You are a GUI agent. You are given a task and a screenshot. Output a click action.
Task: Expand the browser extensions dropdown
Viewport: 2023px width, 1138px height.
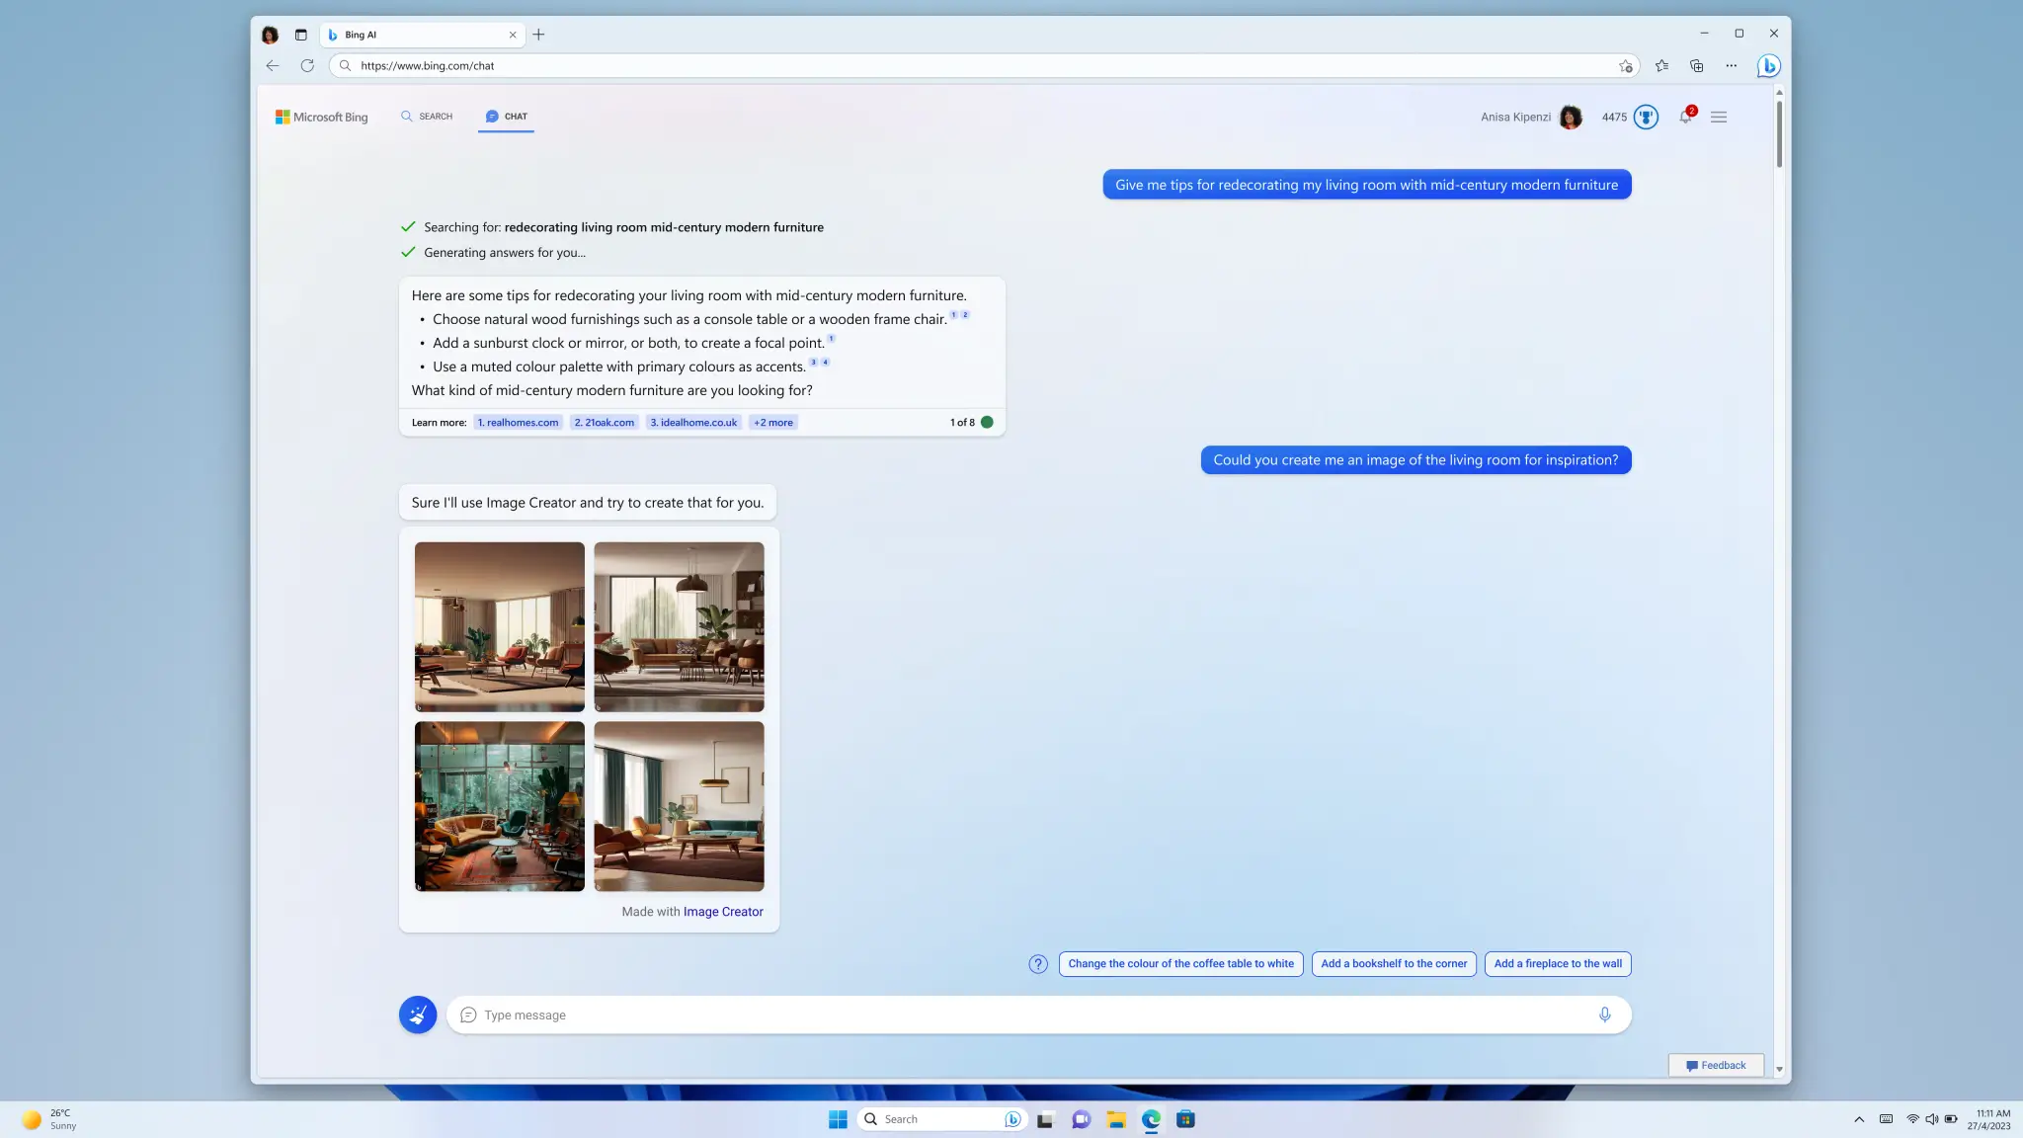[x=1733, y=65]
